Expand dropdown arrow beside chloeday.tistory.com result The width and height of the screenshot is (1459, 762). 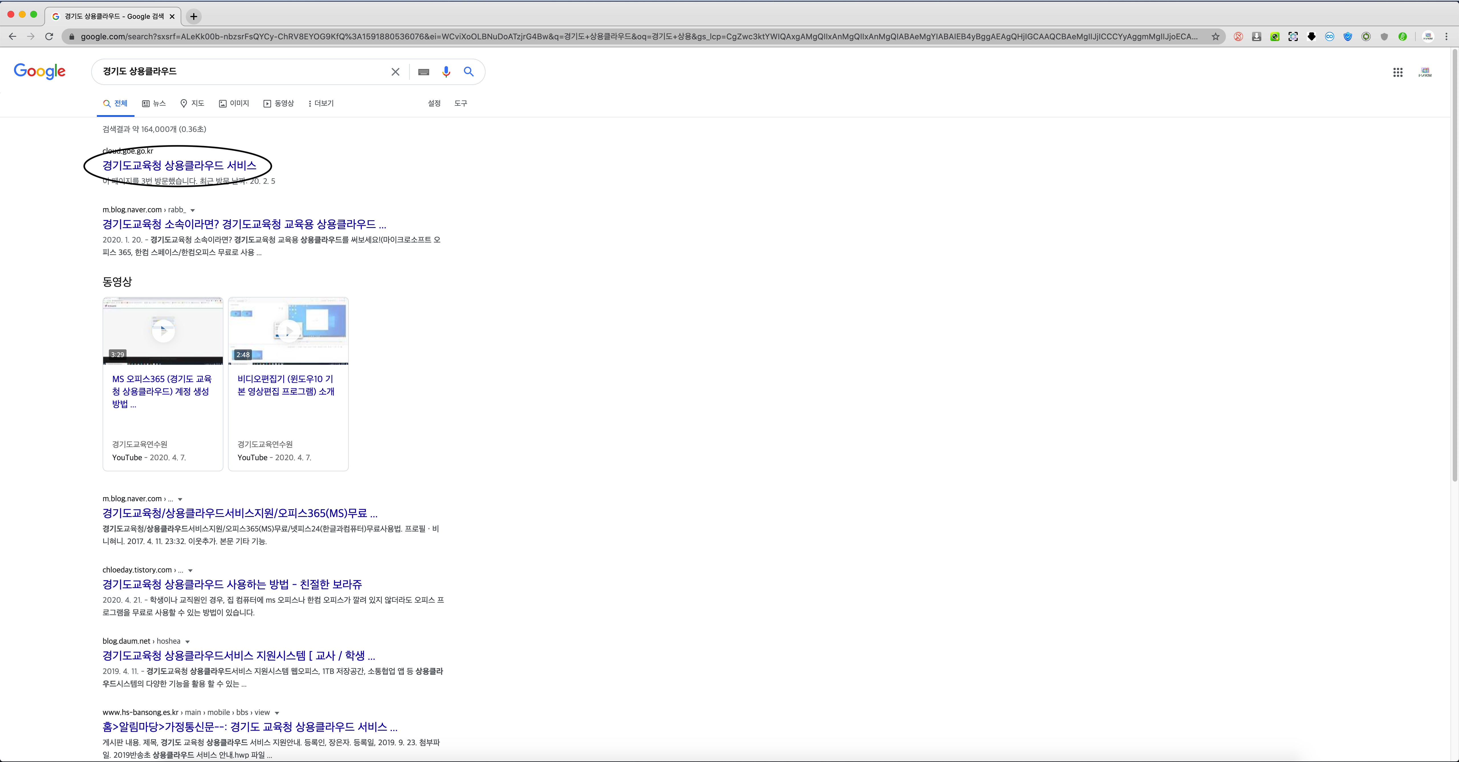pos(190,571)
